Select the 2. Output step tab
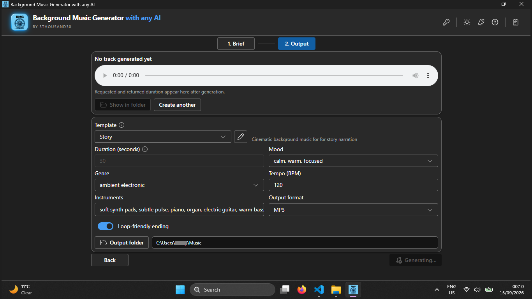Image resolution: width=532 pixels, height=299 pixels. 297,44
